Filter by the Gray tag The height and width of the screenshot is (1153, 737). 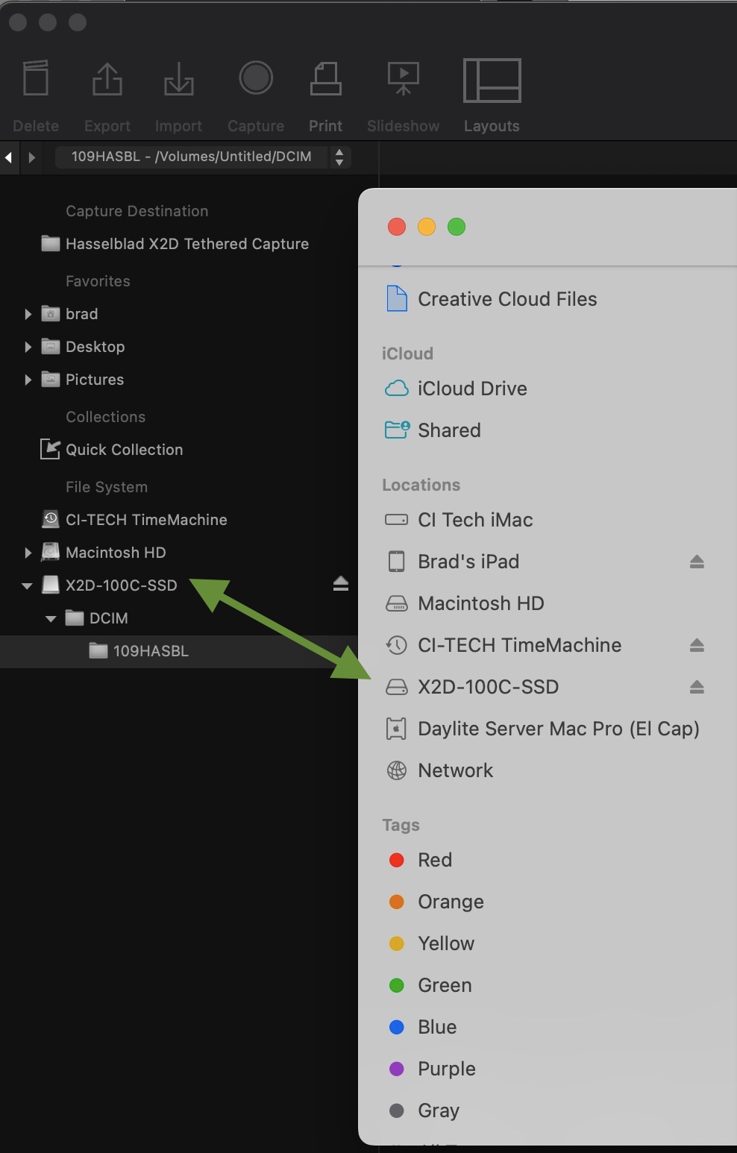click(439, 1110)
